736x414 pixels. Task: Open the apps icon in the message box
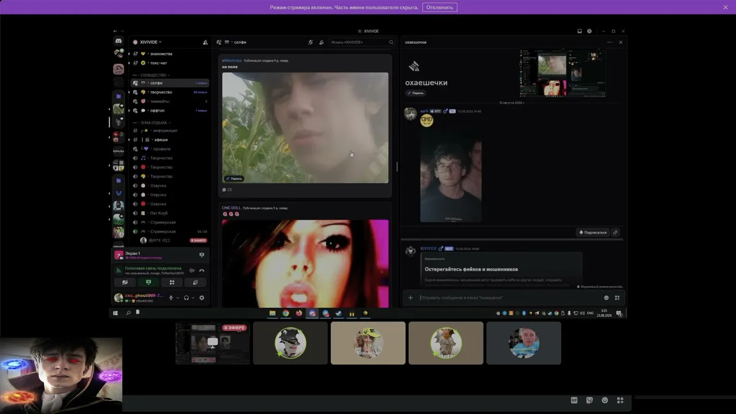tap(617, 298)
